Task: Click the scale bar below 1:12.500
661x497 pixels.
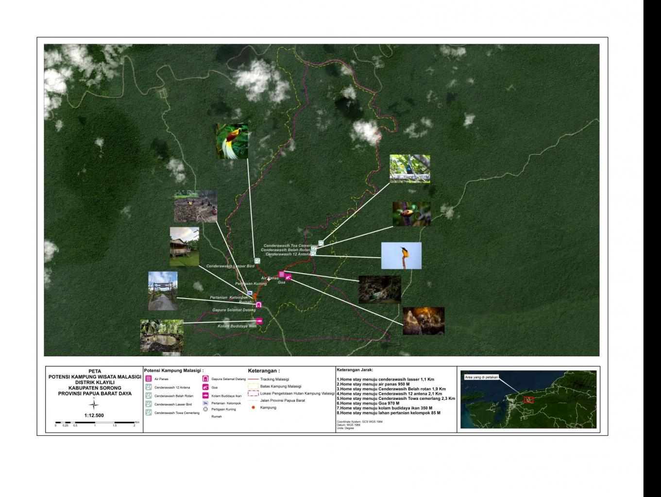Action: 95,423
